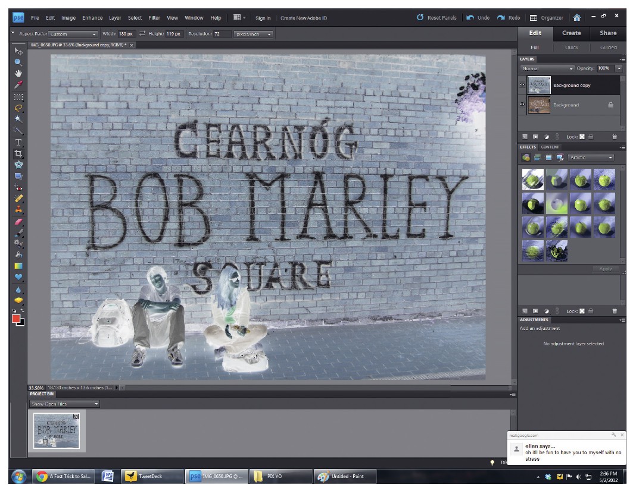636x494 pixels.
Task: Toggle visibility of the Background layer
Action: [x=522, y=105]
